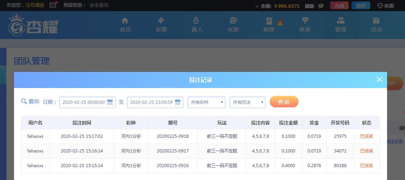Open the 所有彩种 dropdown

pyautogui.click(x=206, y=102)
